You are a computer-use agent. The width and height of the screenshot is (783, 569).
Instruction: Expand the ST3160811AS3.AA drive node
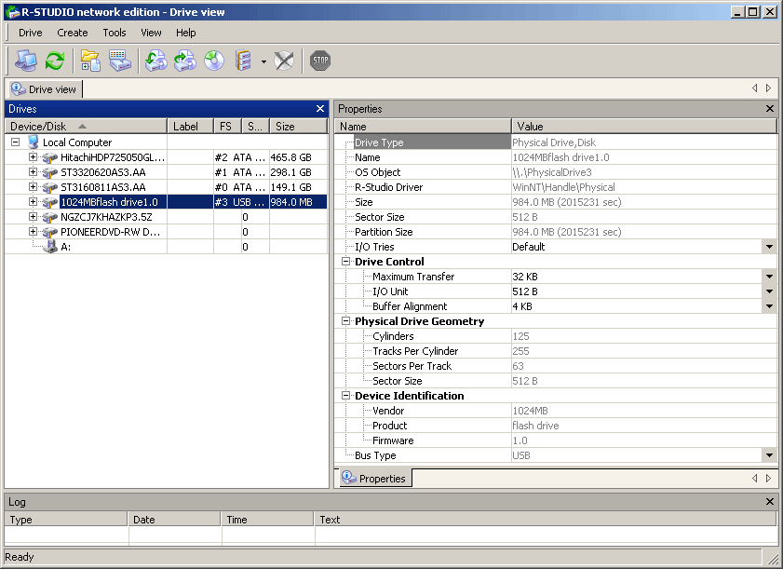click(x=33, y=187)
